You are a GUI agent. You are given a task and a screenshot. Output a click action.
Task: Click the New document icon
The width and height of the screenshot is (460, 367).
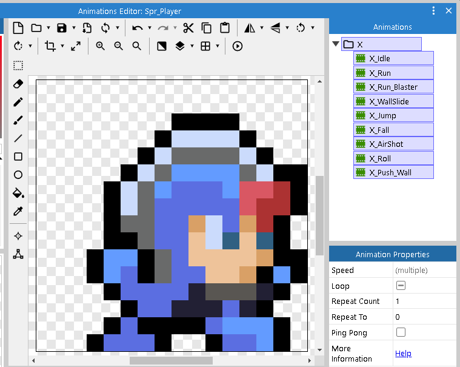pos(18,28)
